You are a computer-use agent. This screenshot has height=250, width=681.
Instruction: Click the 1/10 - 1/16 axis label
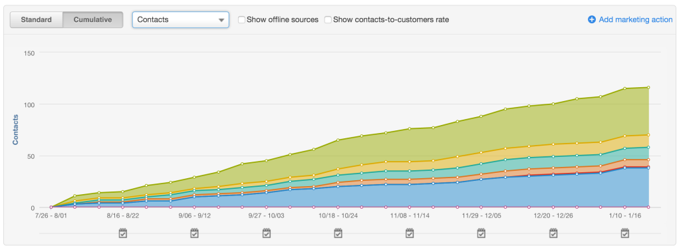[624, 215]
